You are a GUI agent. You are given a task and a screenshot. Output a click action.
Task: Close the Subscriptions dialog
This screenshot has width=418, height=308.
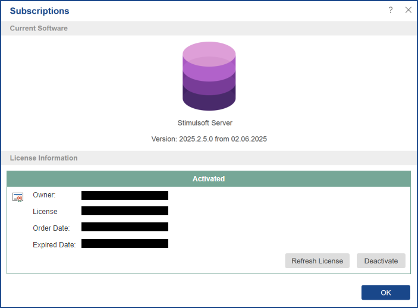pos(408,10)
